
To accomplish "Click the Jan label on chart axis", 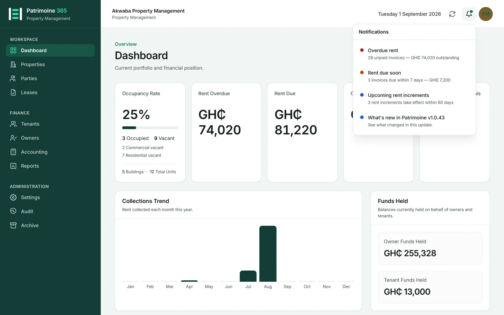I will click(131, 287).
